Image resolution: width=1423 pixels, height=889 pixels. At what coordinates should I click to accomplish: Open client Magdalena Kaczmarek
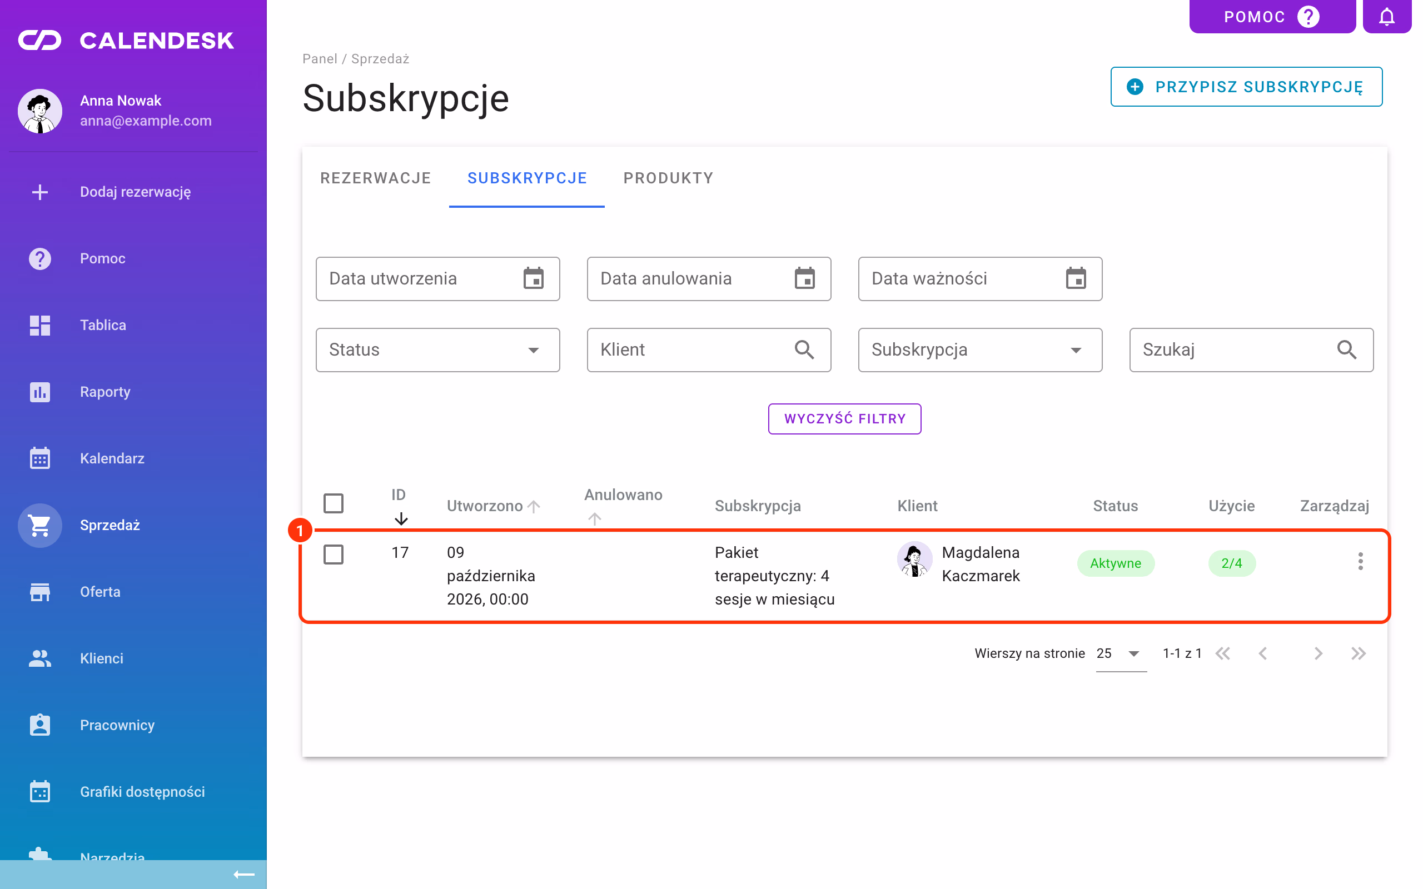[980, 564]
